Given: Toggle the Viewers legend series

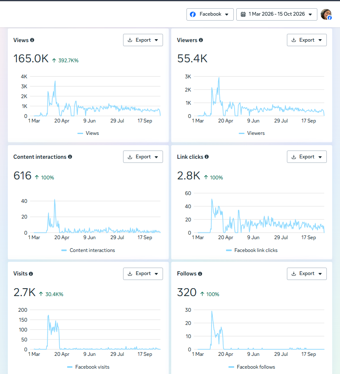Looking at the screenshot, I should click(x=252, y=133).
